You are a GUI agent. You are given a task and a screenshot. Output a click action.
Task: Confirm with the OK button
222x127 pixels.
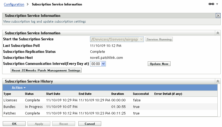coord(14,124)
